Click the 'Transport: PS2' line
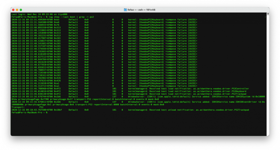280x150 pixels. pyautogui.click(x=27, y=107)
